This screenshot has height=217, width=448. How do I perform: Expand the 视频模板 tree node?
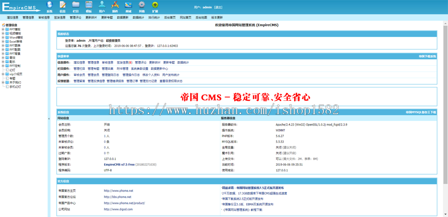pyautogui.click(x=3, y=33)
